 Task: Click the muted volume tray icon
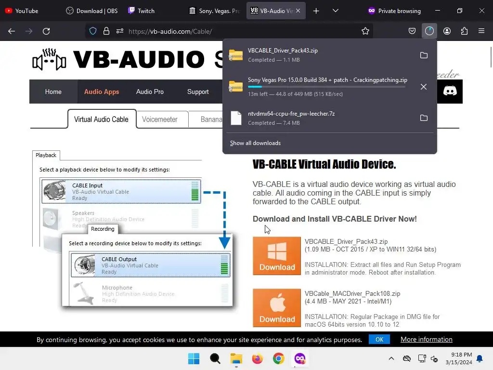[434, 358]
